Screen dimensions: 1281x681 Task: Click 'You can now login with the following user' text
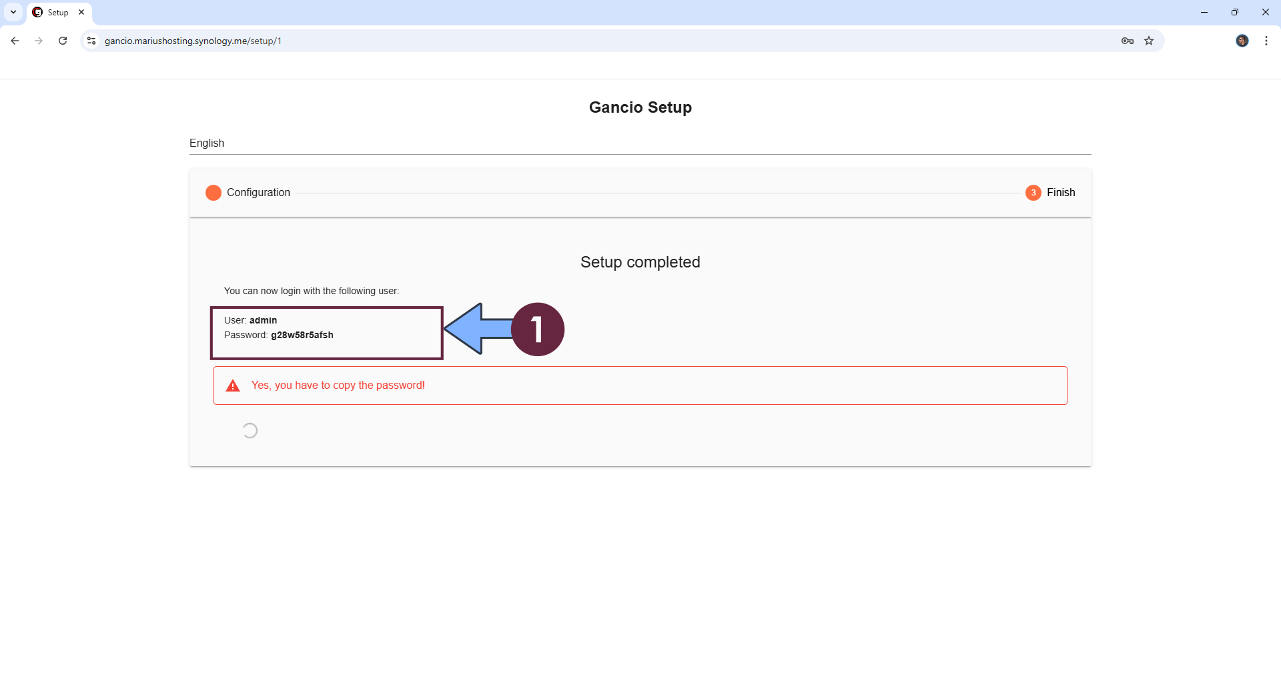click(312, 291)
